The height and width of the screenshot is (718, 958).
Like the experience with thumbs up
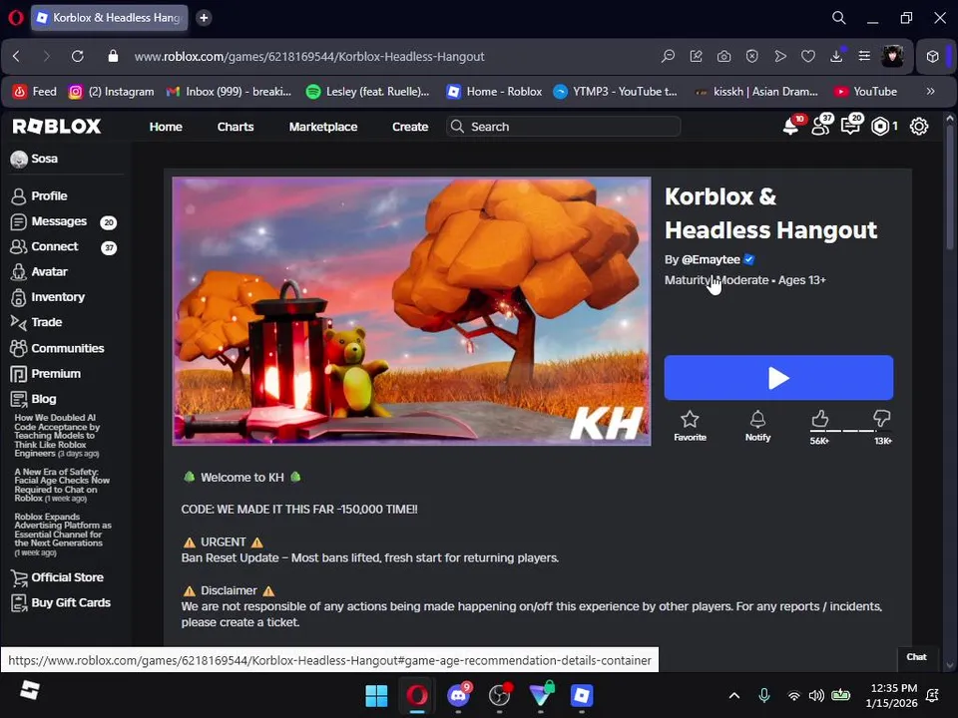pyautogui.click(x=820, y=419)
